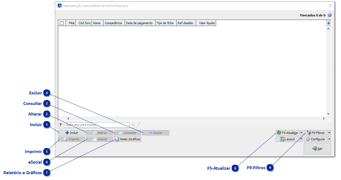Expand the Layout dropdown arrow

pyautogui.click(x=301, y=139)
